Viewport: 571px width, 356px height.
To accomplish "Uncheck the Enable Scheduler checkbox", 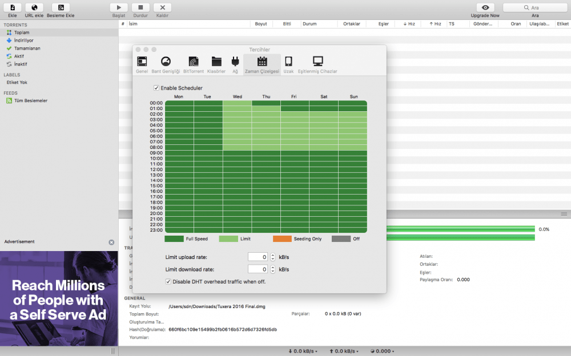I will pos(156,88).
